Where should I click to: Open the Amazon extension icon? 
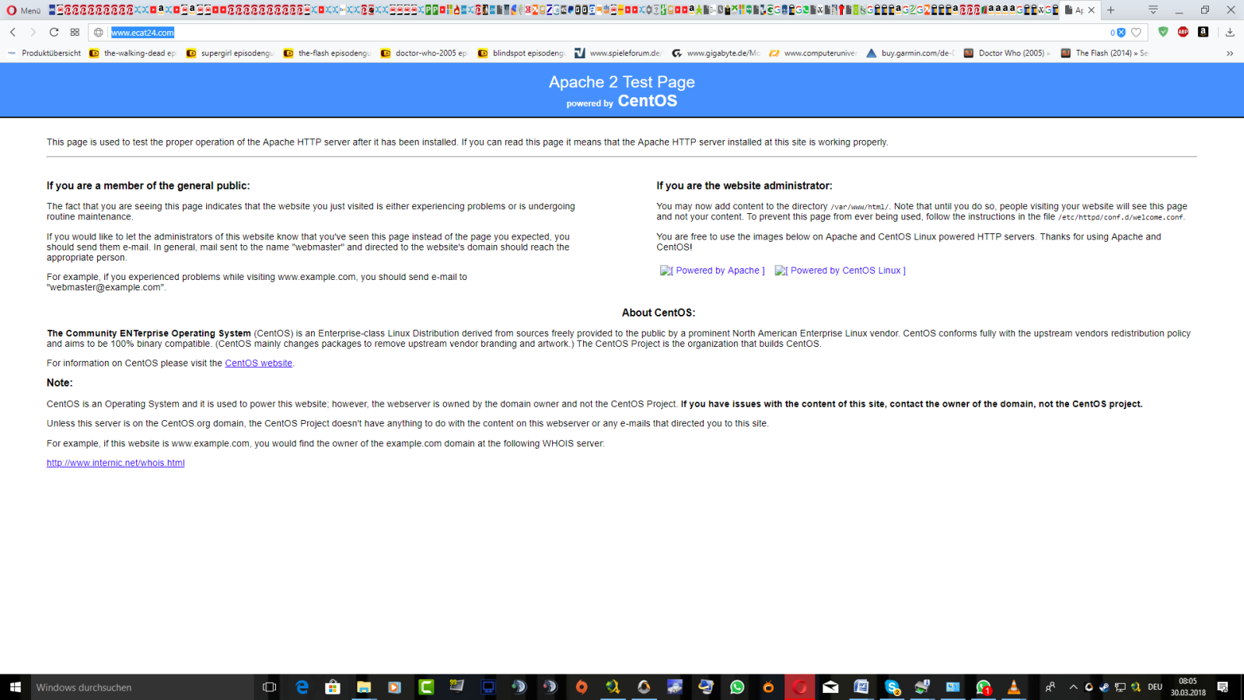coord(1203,32)
